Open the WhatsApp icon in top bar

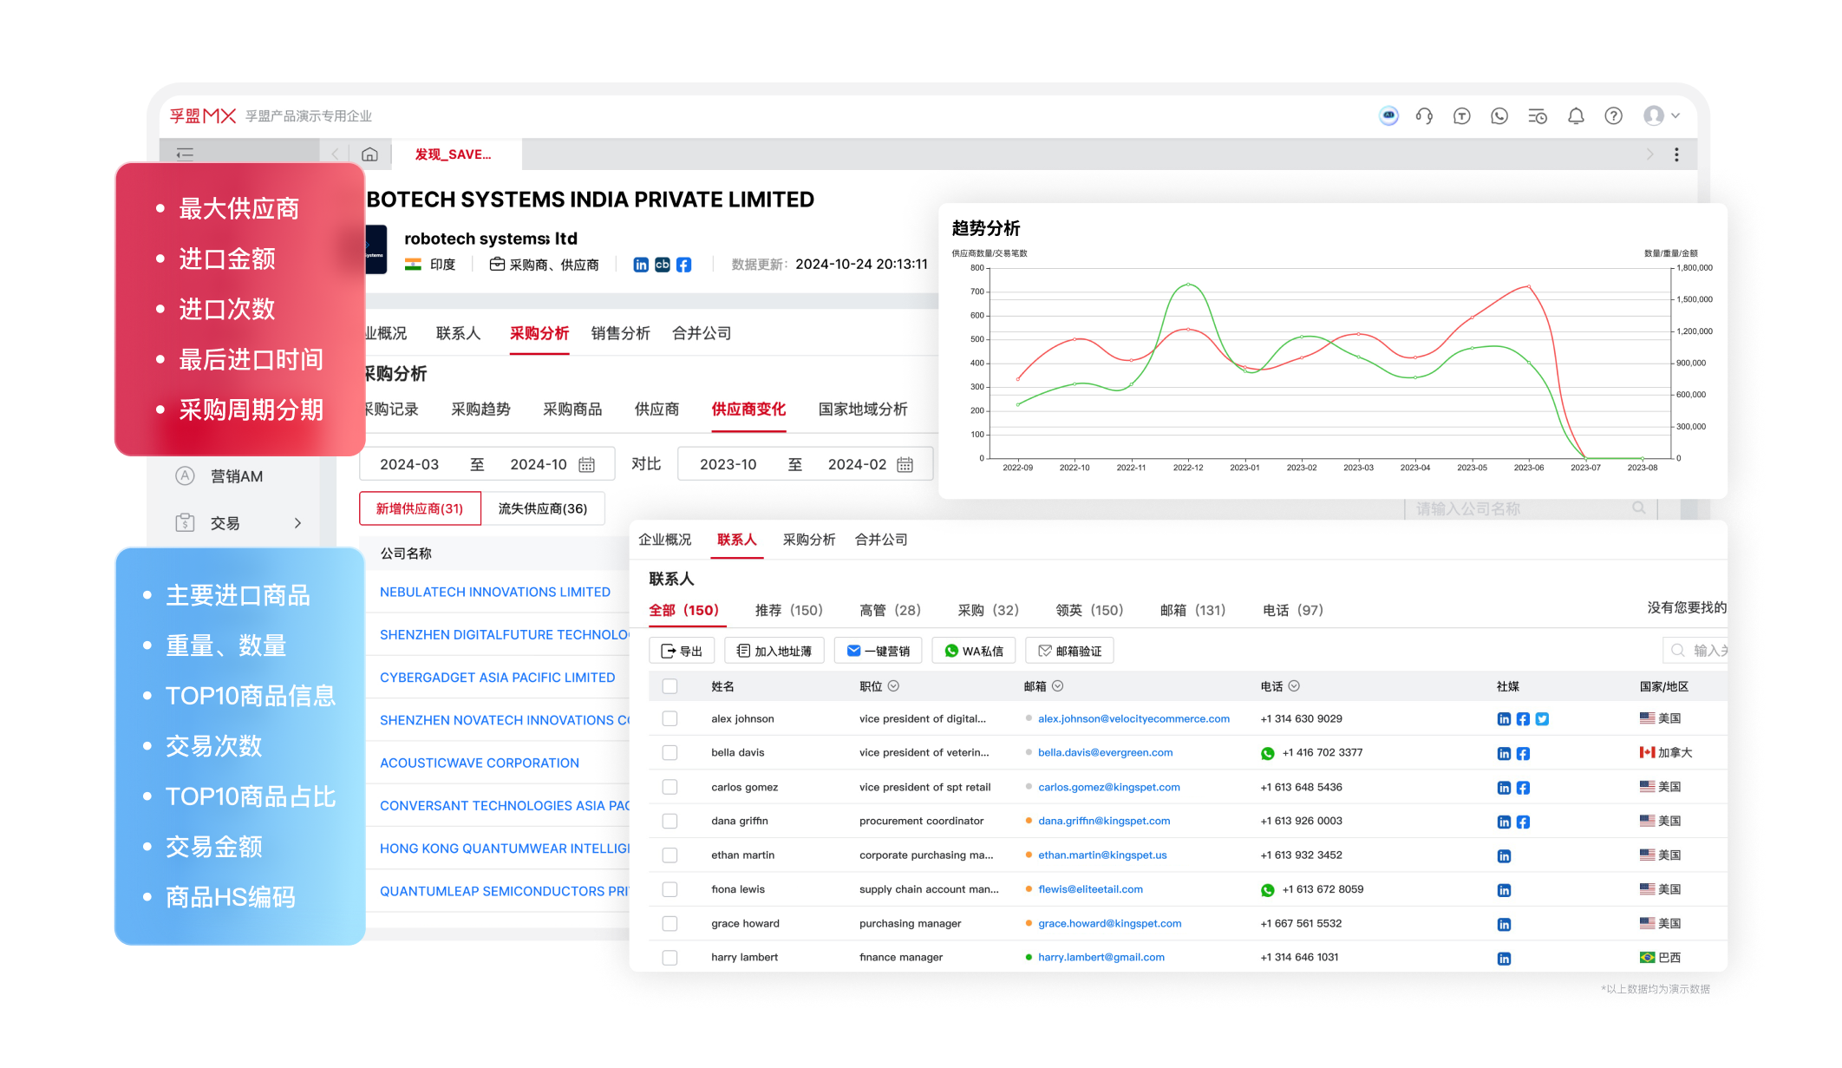[1499, 116]
